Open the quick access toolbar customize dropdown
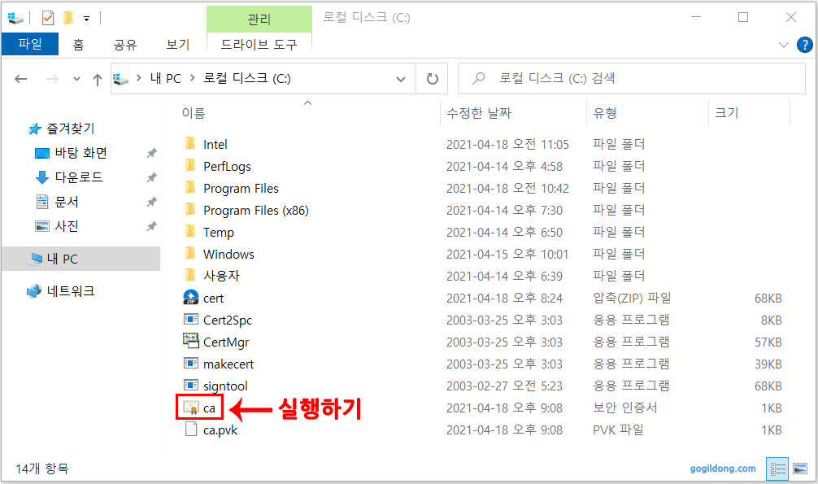 87,19
